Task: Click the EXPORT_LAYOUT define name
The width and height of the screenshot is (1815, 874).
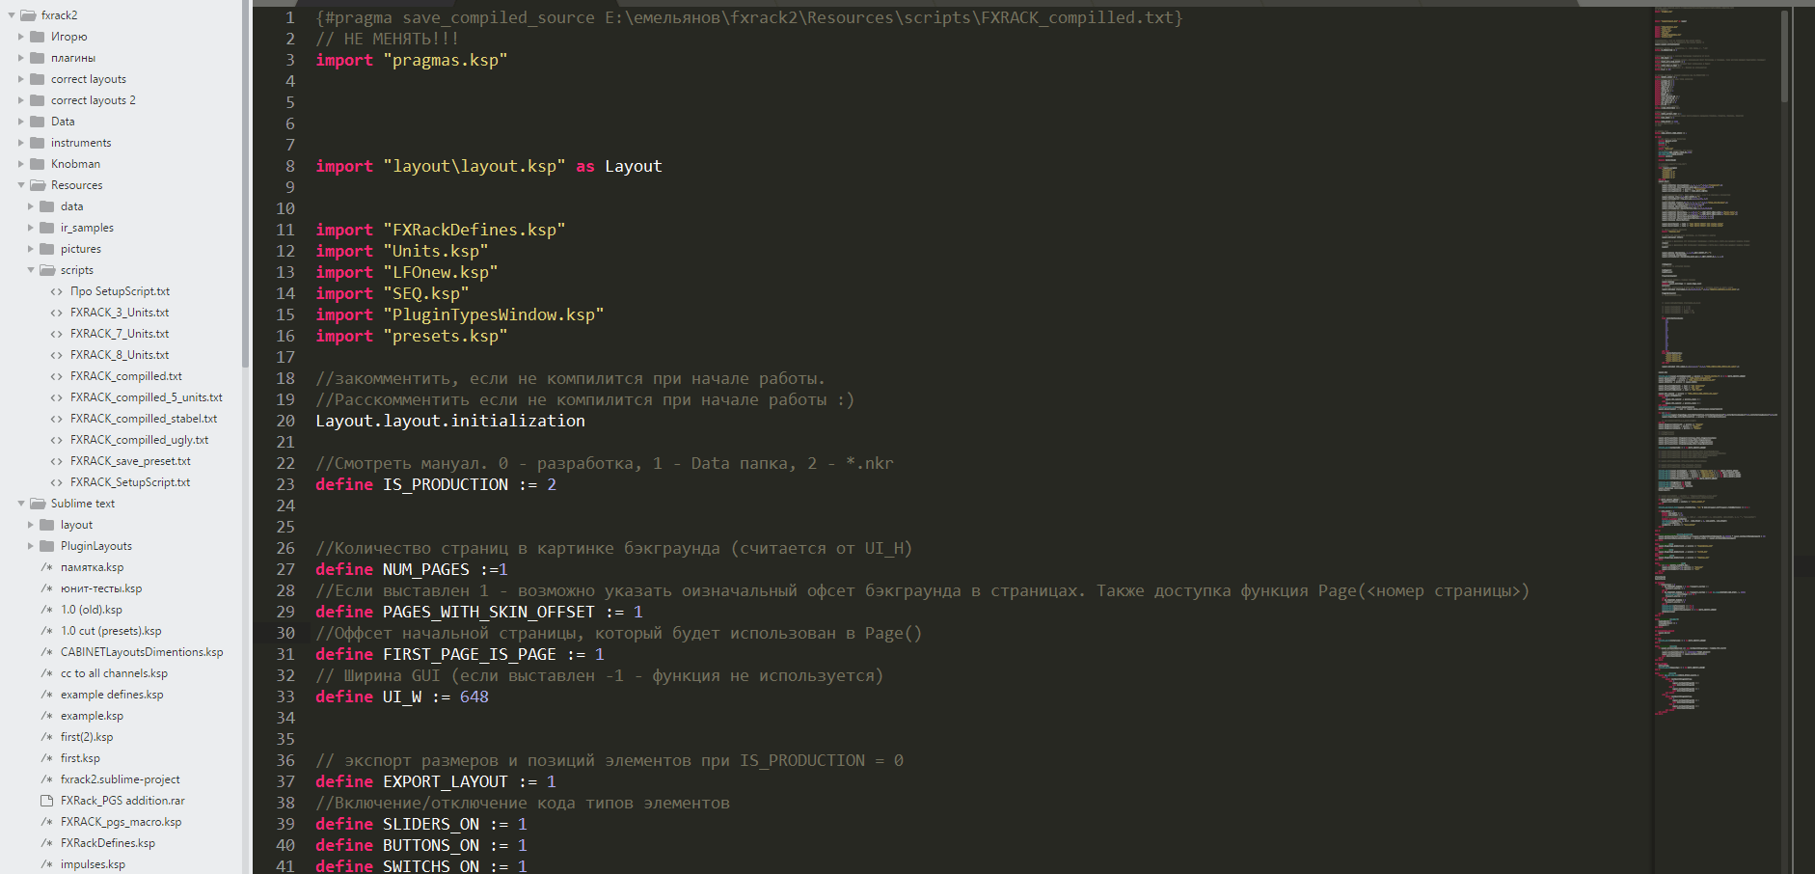Action: pyautogui.click(x=446, y=781)
